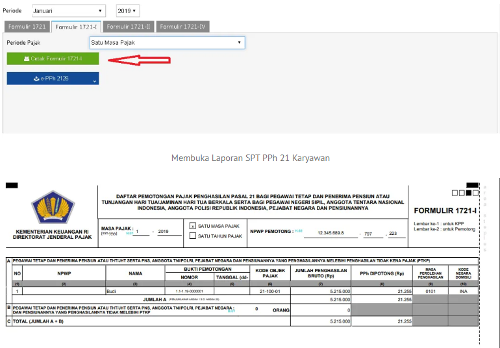The width and height of the screenshot is (500, 348).
Task: Open the Formulir 1721-II tab
Action: point(129,27)
